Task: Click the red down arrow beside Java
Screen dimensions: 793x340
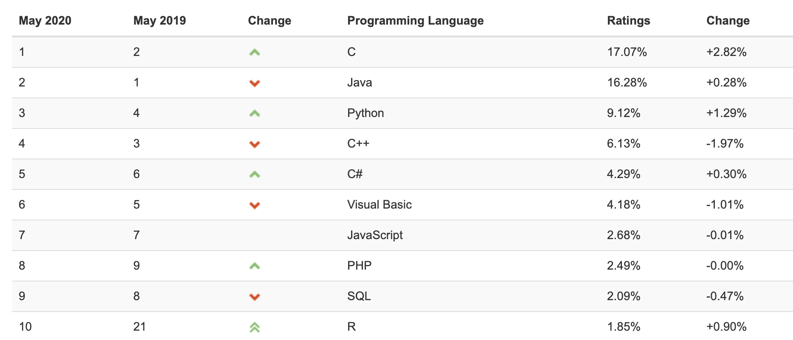Action: pyautogui.click(x=254, y=83)
